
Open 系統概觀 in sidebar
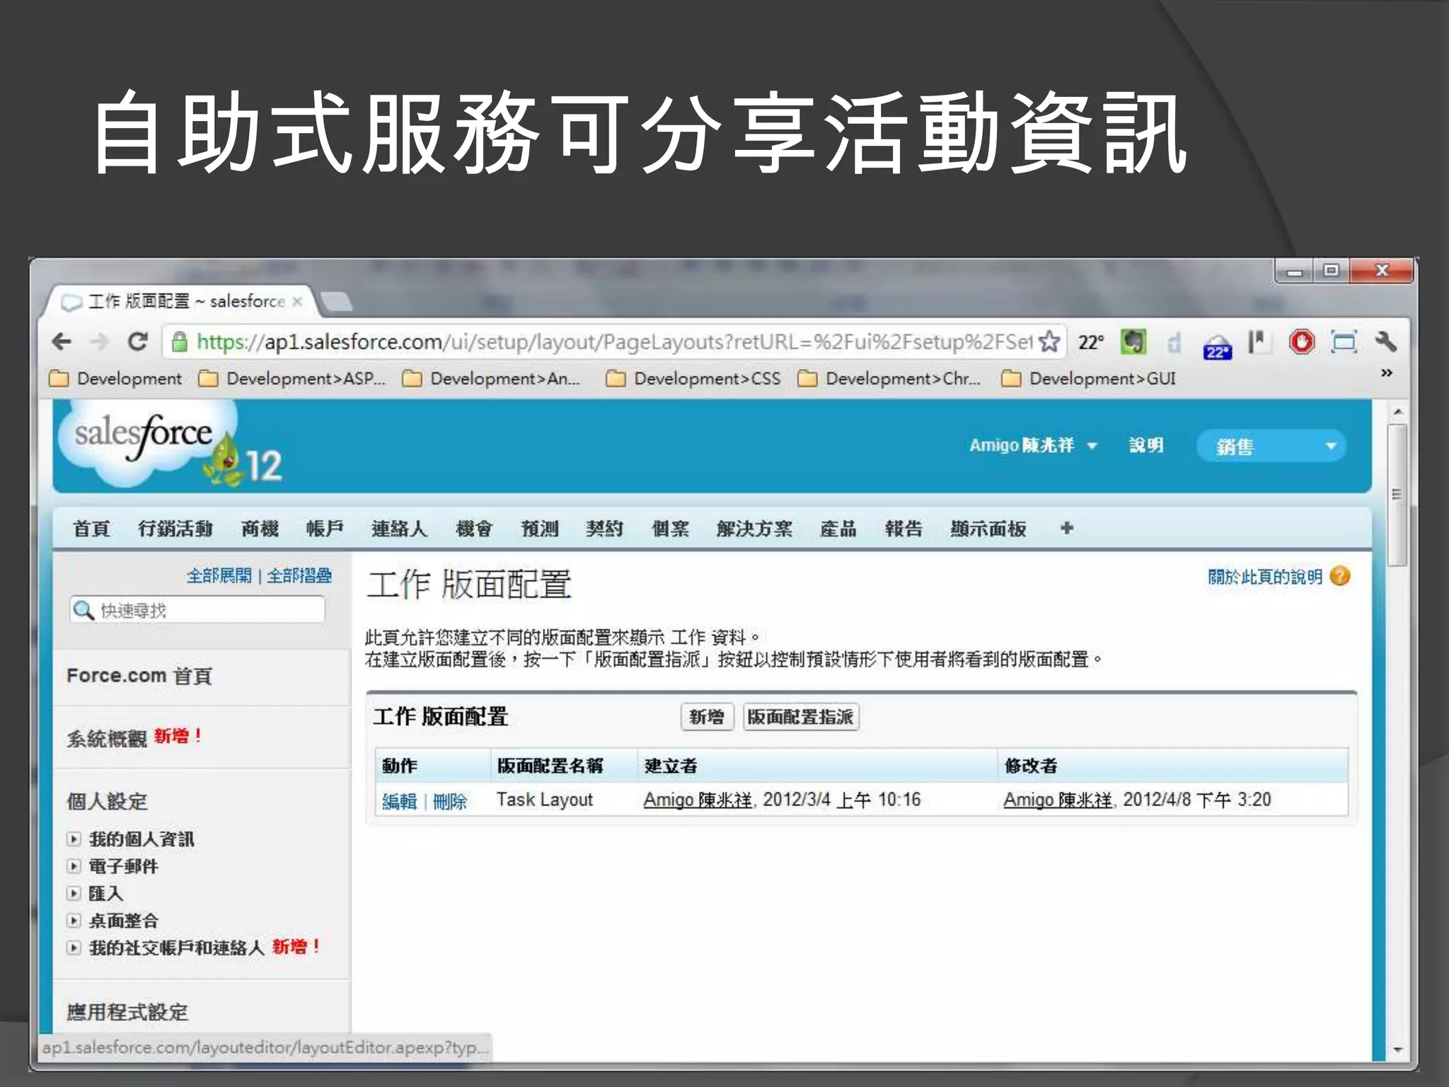[x=107, y=739]
